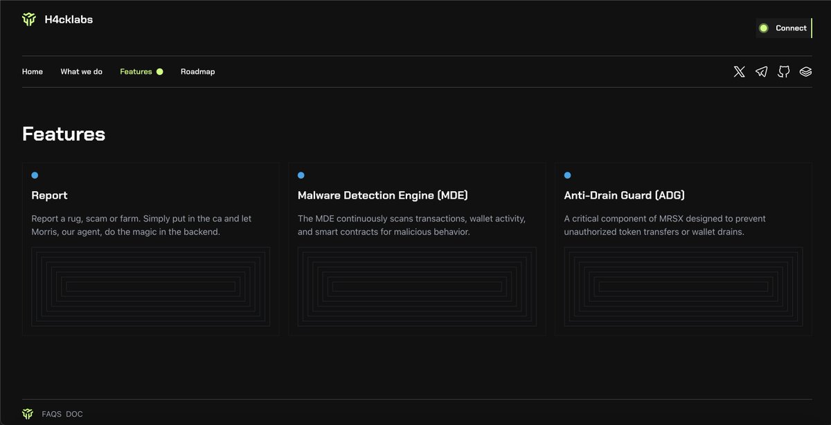Open the What we do nav item

[81, 71]
